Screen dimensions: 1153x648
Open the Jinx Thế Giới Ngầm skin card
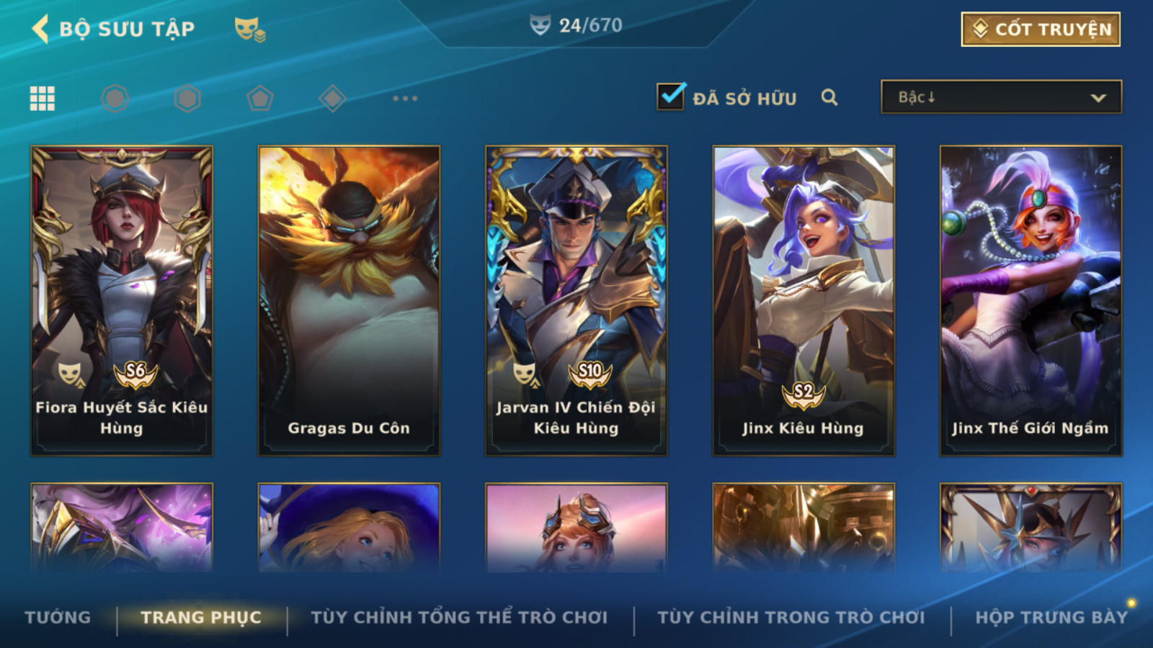click(1030, 301)
